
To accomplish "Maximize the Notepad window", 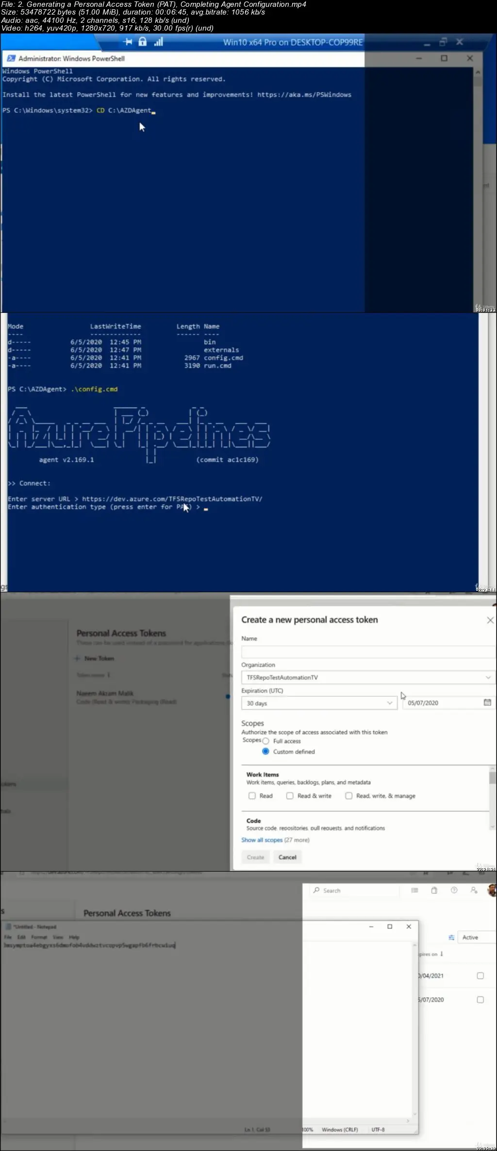I will click(x=390, y=927).
